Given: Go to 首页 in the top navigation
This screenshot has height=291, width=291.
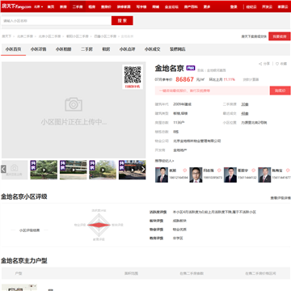Looking at the screenshot, I should pyautogui.click(x=51, y=6).
